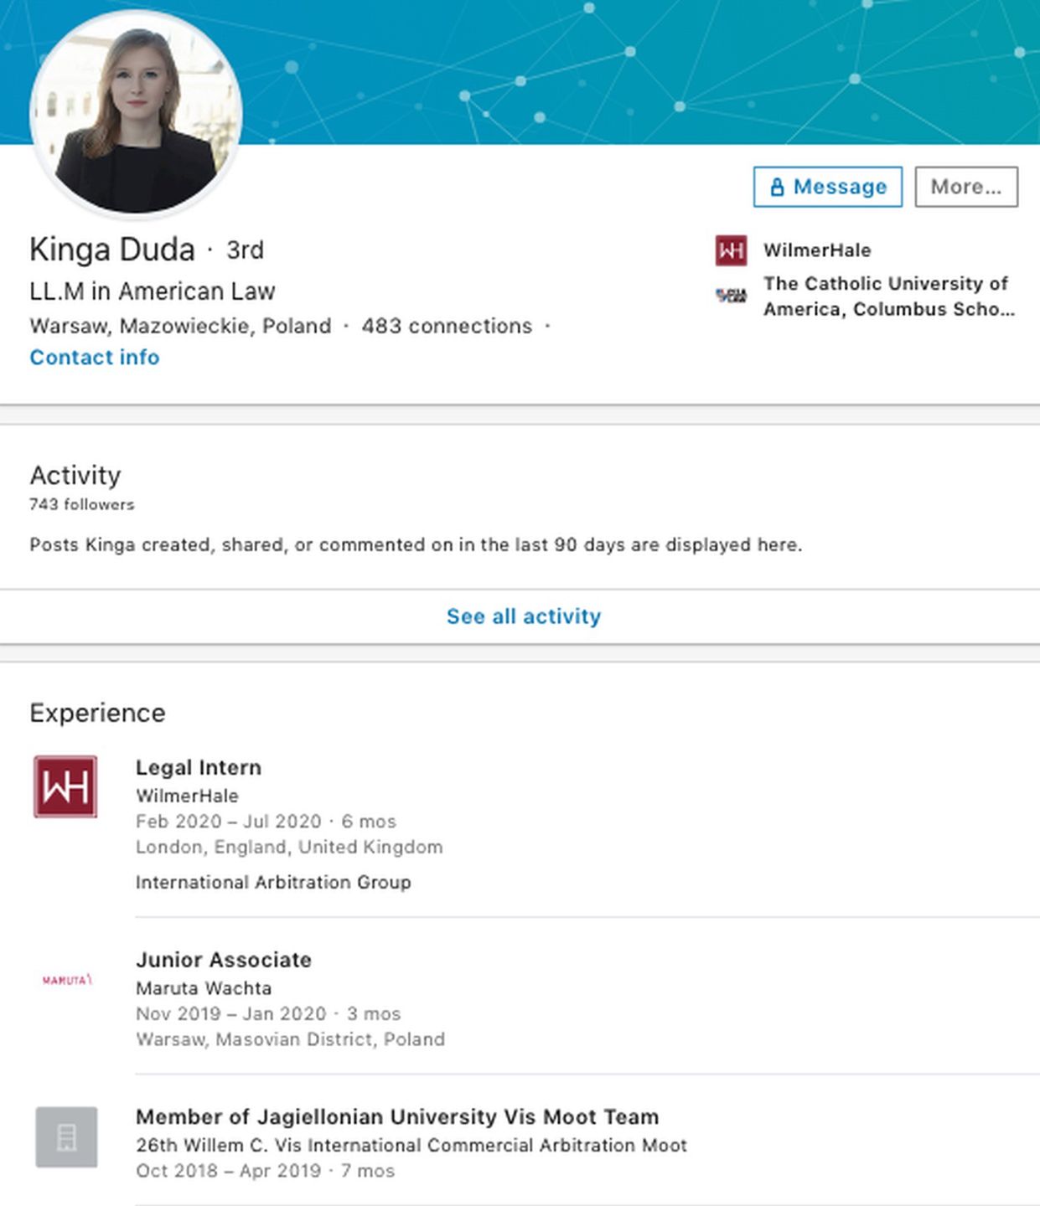
Task: Click the 483 connections text
Action: click(x=447, y=326)
